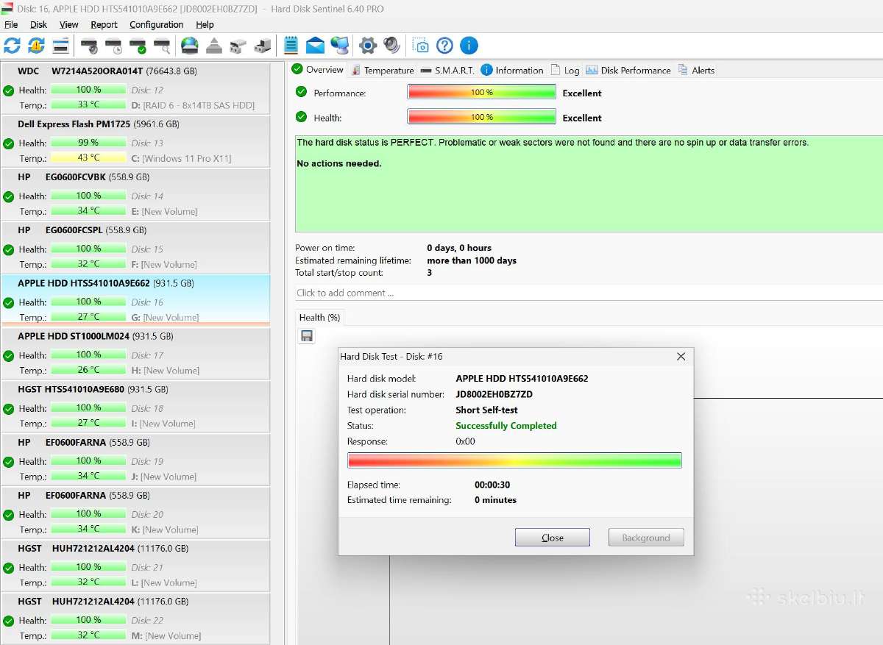Click the disk with green checkmark toolbar icon

[x=138, y=46]
